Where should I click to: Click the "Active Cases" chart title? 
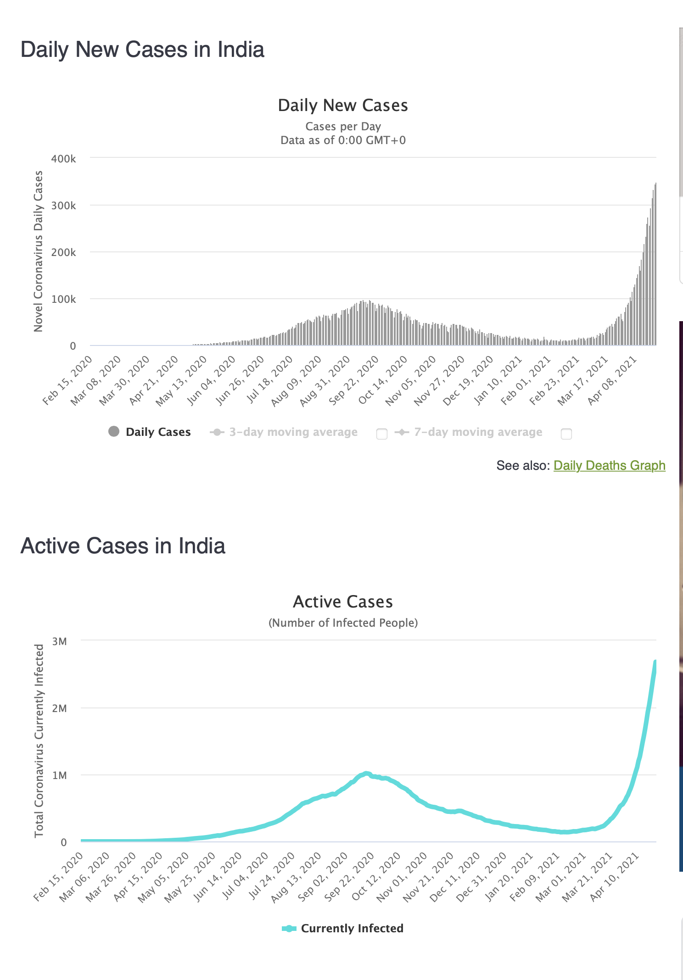coord(343,602)
